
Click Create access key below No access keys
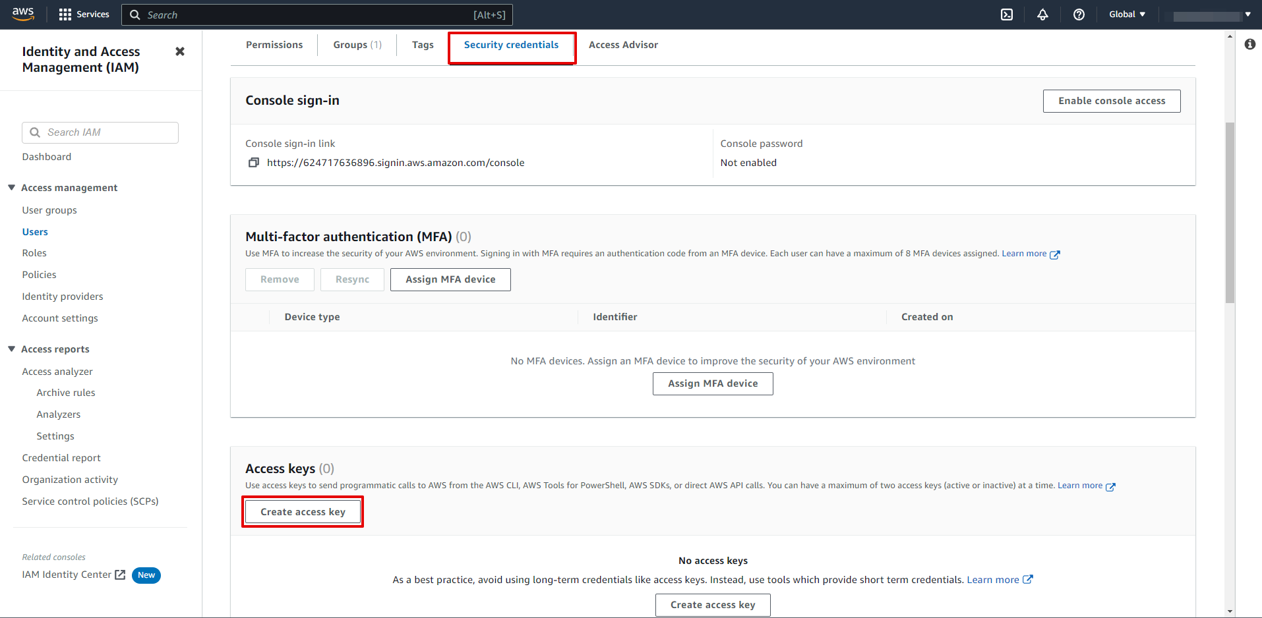(x=713, y=605)
